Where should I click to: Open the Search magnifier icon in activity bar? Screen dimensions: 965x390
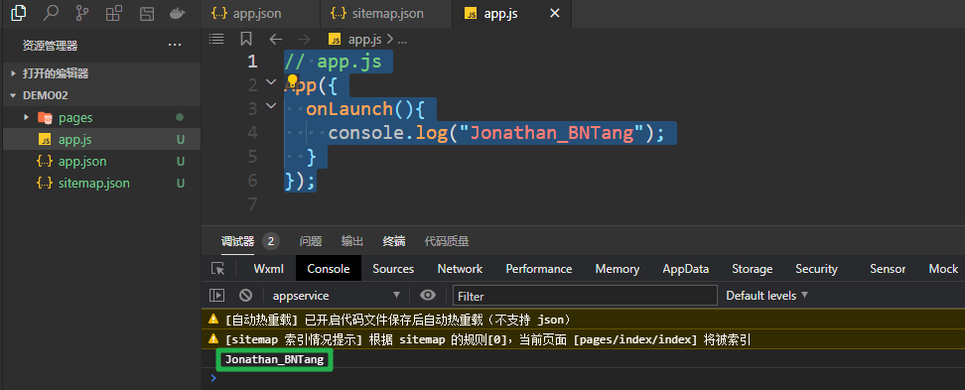pos(51,12)
